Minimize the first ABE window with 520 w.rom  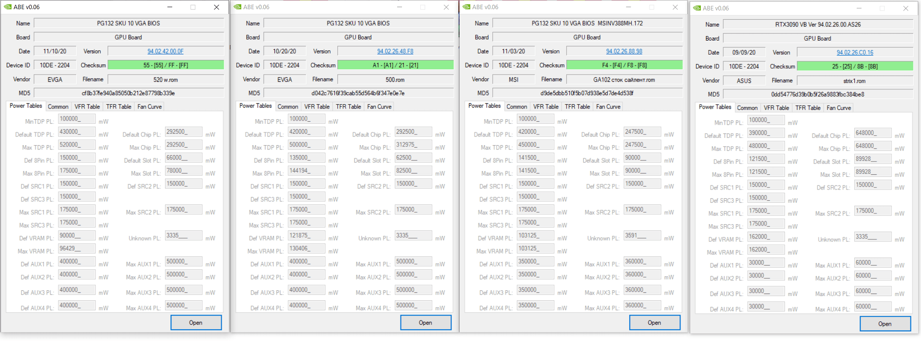click(170, 7)
